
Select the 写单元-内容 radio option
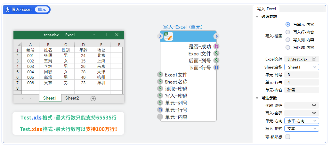pyautogui.click(x=288, y=24)
